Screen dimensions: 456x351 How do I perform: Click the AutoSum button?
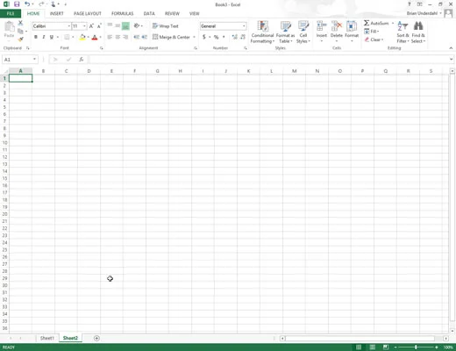pos(376,23)
